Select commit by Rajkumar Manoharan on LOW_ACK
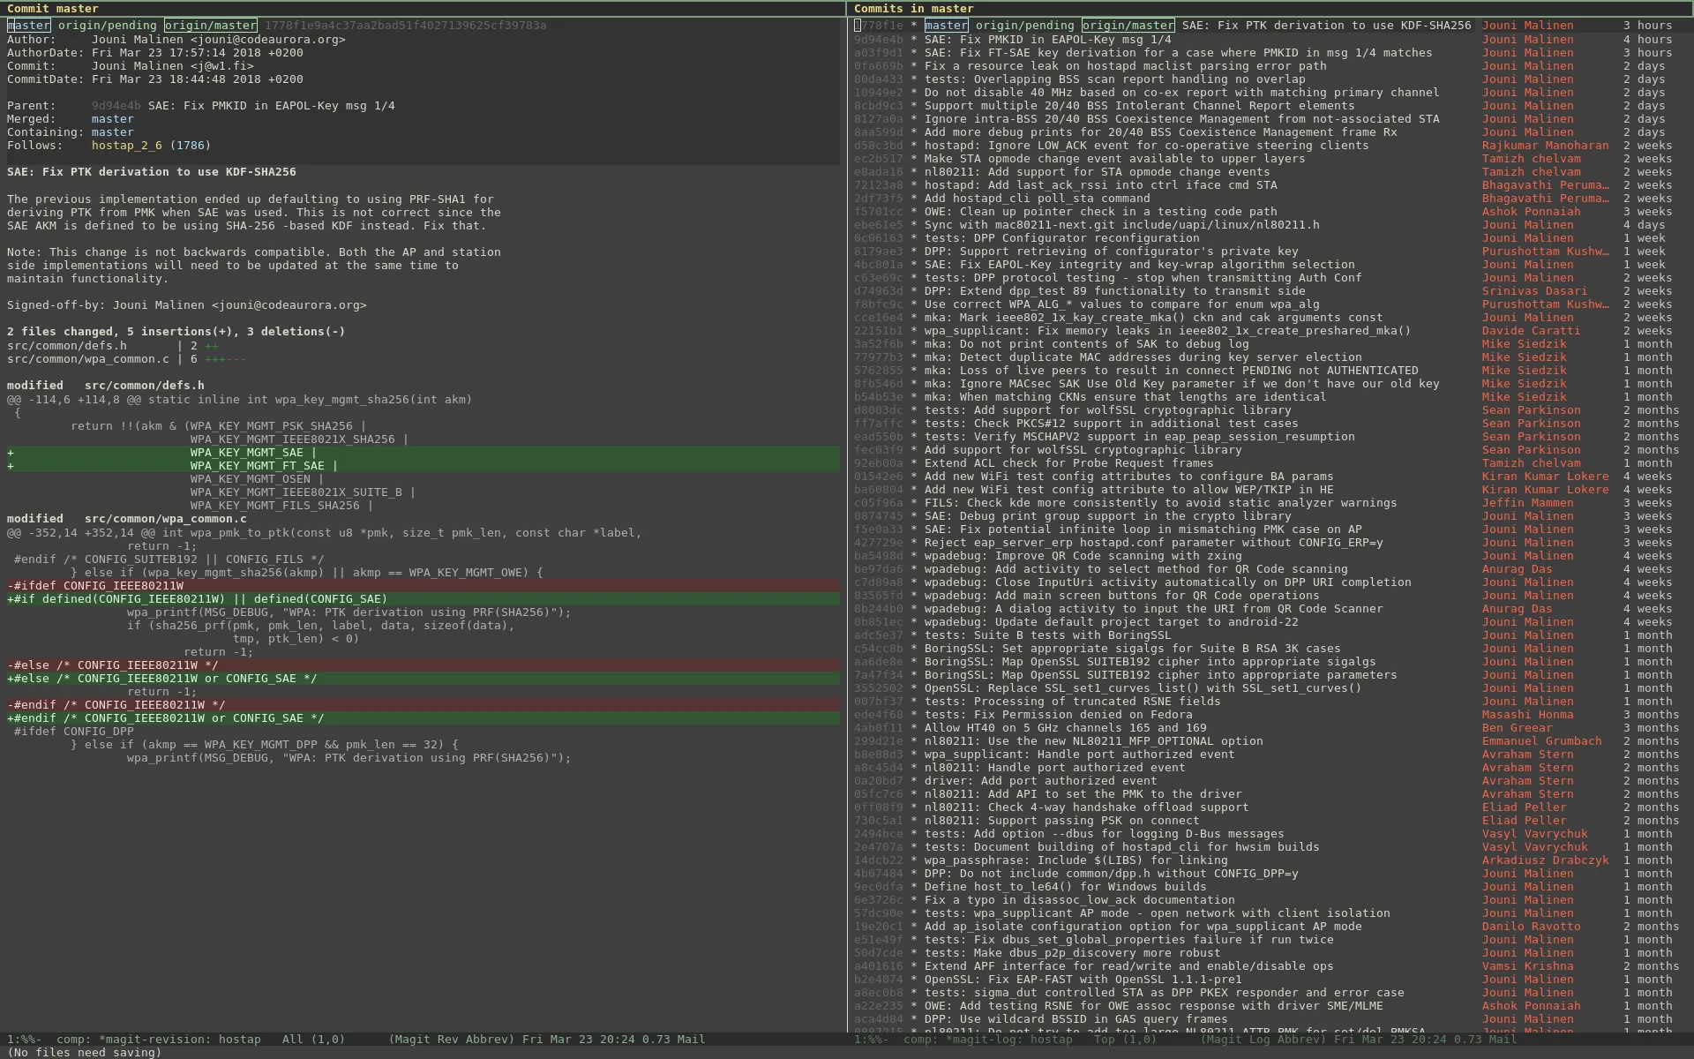The image size is (1694, 1059). click(1145, 146)
